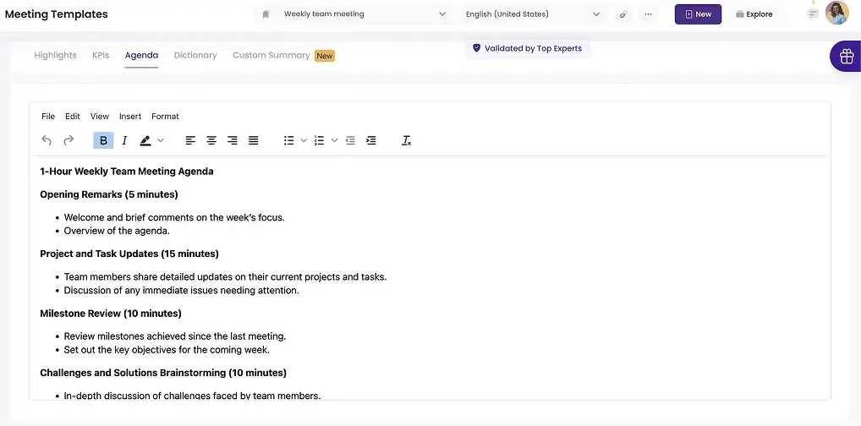Click the New button

click(x=698, y=14)
